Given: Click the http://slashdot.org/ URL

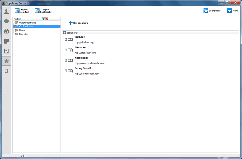Looking at the screenshot, I should [x=85, y=42].
